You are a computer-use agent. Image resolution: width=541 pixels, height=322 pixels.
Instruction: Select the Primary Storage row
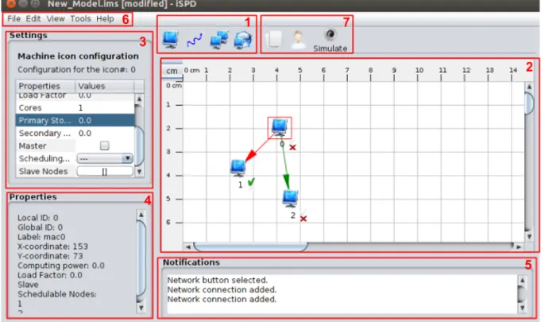[75, 120]
